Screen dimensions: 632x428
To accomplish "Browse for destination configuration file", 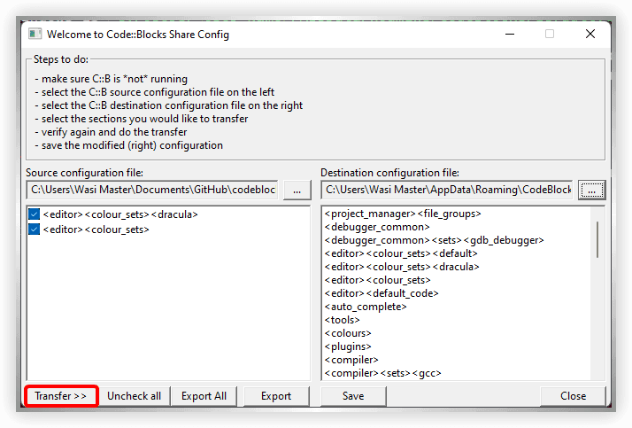I will pyautogui.click(x=592, y=190).
